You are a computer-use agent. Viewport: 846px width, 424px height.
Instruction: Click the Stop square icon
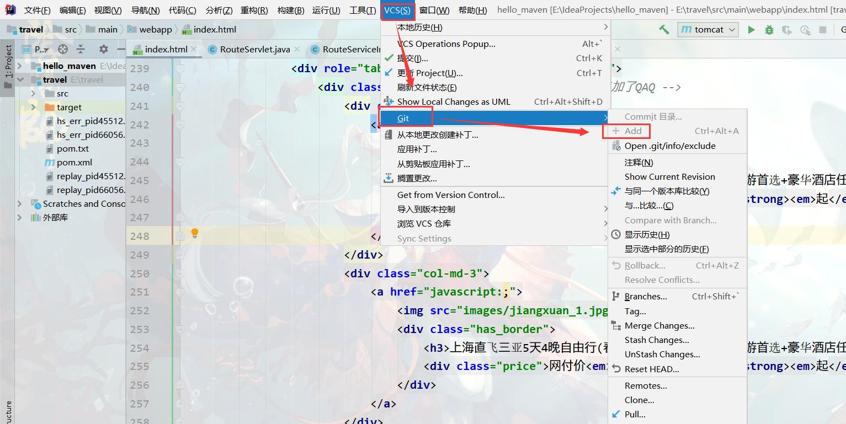tap(823, 30)
